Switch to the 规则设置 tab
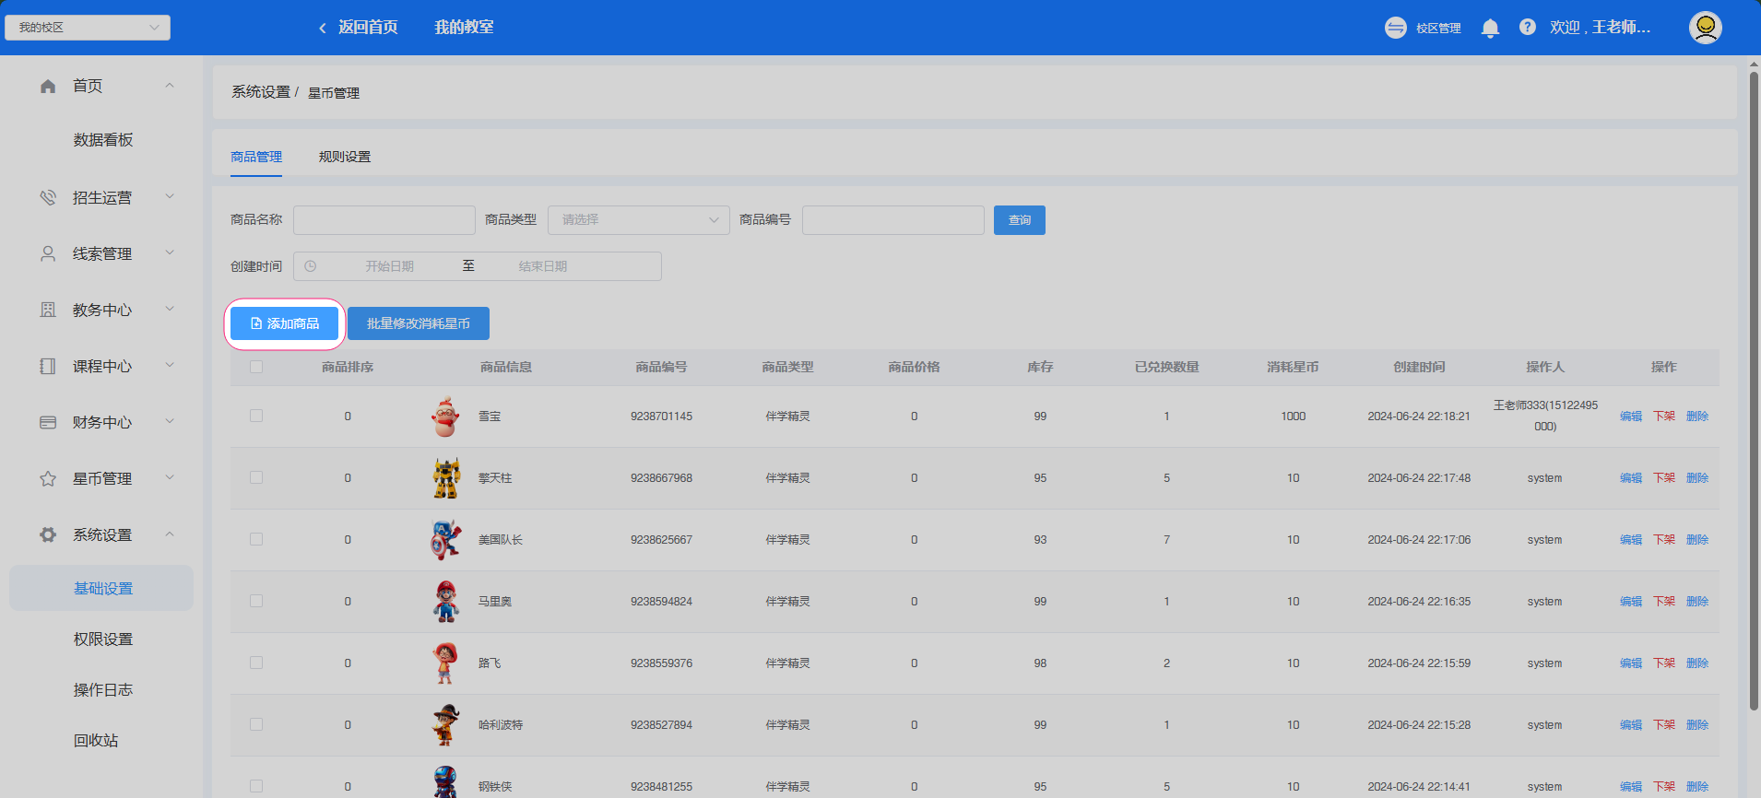 click(x=344, y=157)
